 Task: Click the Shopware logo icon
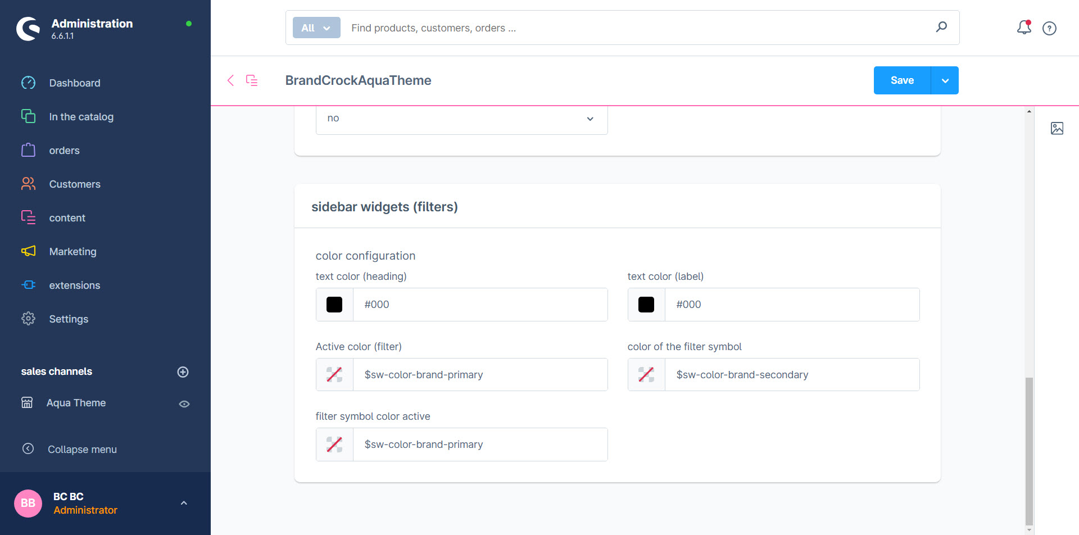[x=28, y=29]
